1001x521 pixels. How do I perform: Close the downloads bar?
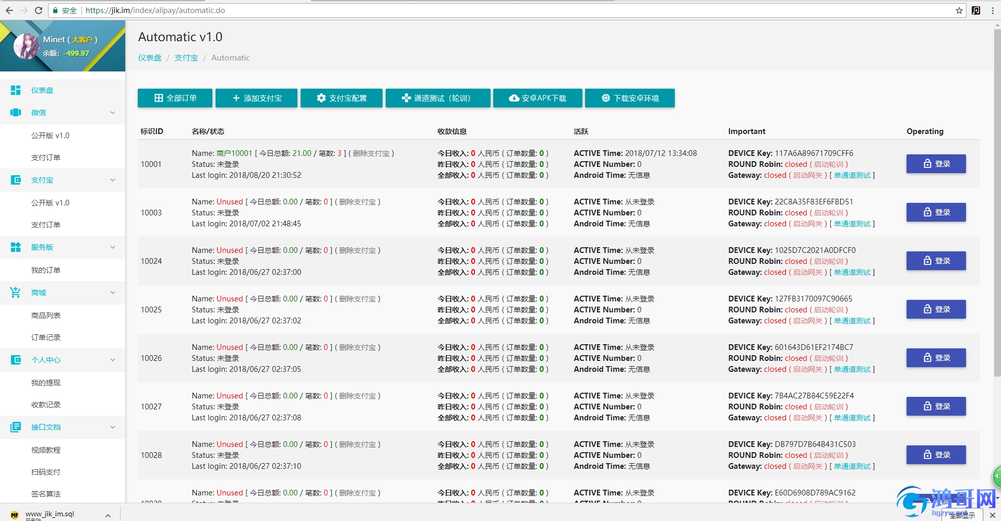pos(992,515)
